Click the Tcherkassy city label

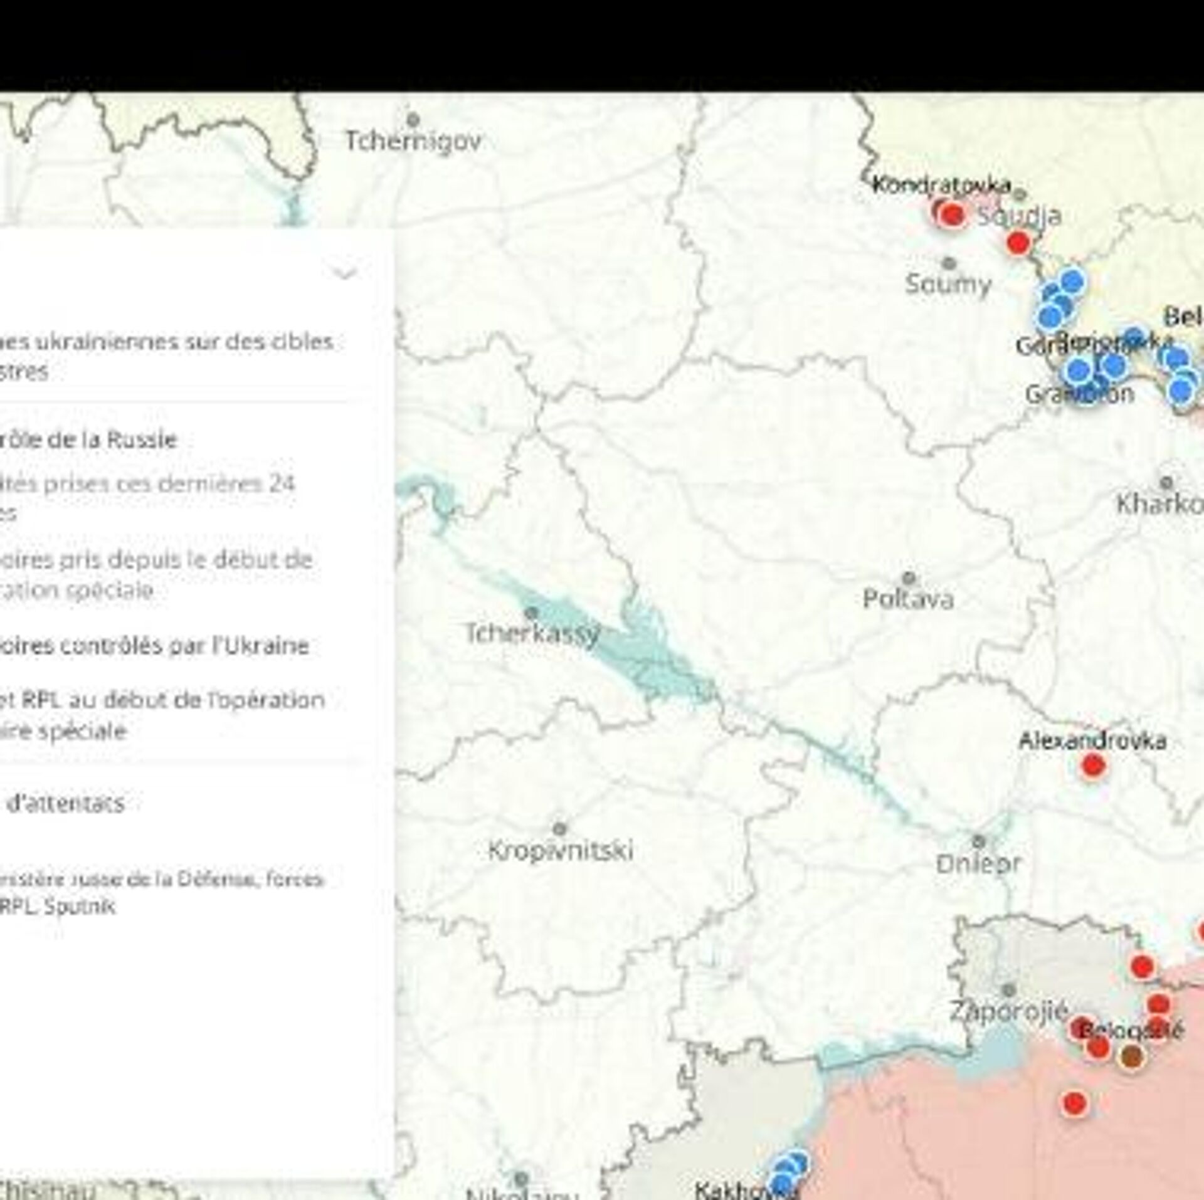tap(532, 633)
